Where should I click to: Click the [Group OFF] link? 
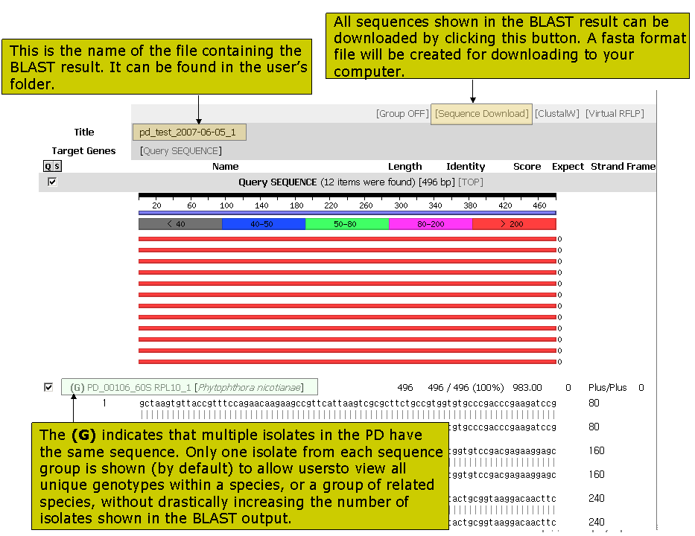click(402, 114)
